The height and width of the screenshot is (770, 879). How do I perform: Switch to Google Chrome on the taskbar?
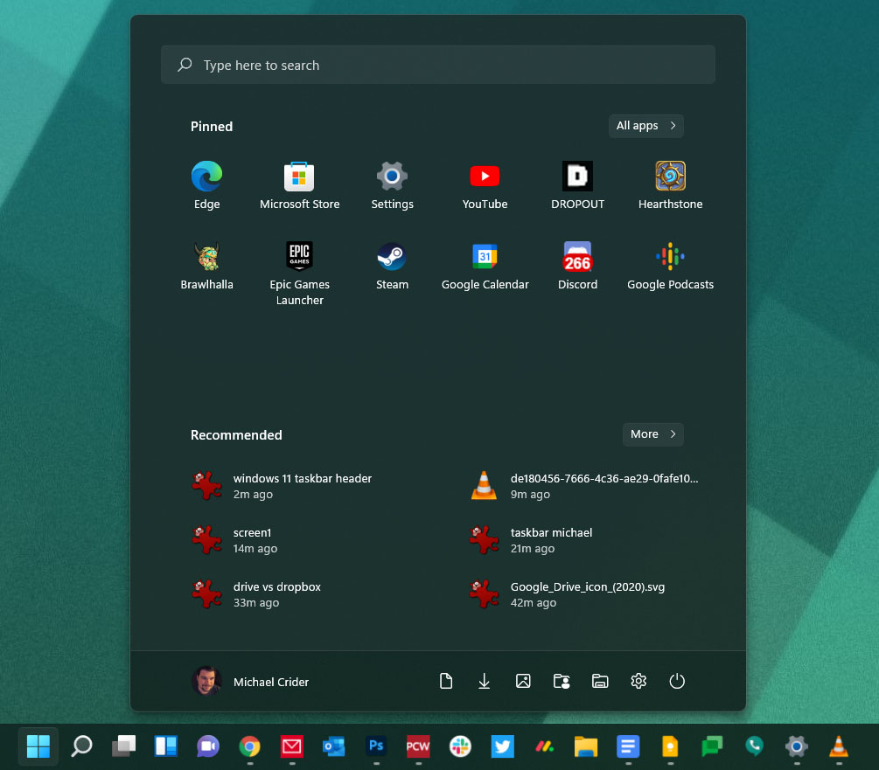(x=250, y=746)
